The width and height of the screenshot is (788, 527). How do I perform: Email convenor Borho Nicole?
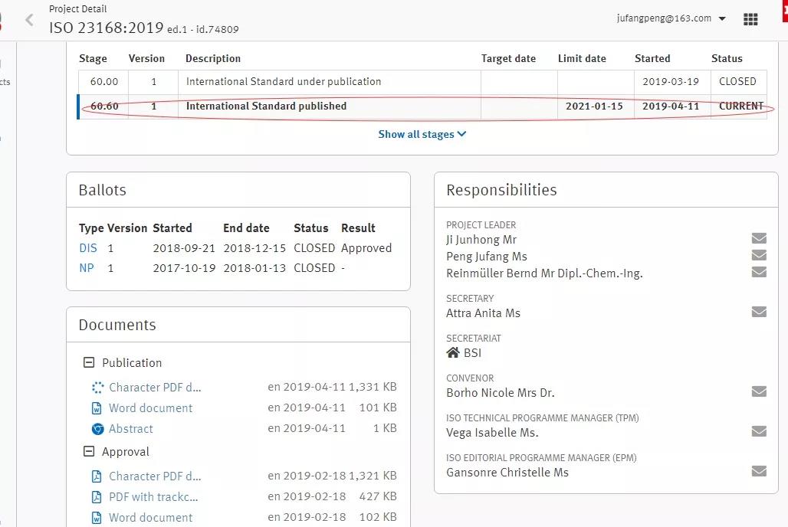coord(759,391)
